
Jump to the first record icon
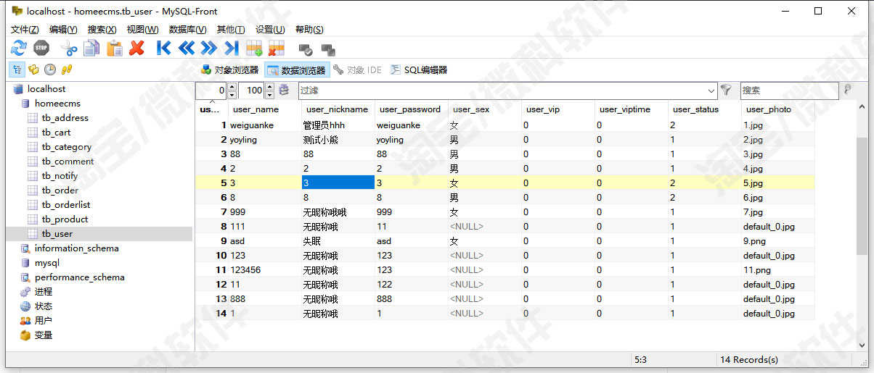pos(164,49)
